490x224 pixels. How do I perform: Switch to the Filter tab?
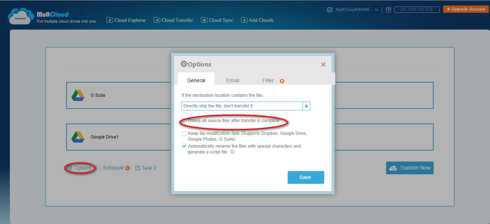point(268,80)
